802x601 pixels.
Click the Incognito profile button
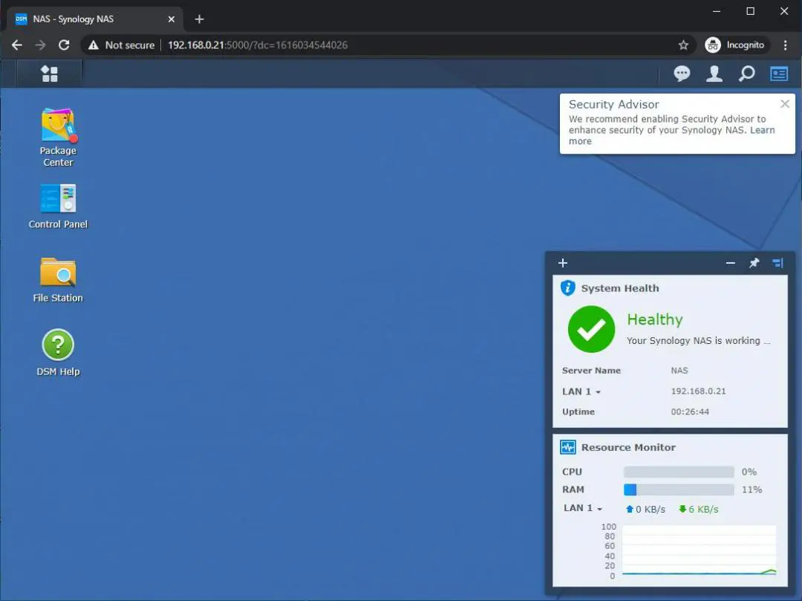point(735,45)
